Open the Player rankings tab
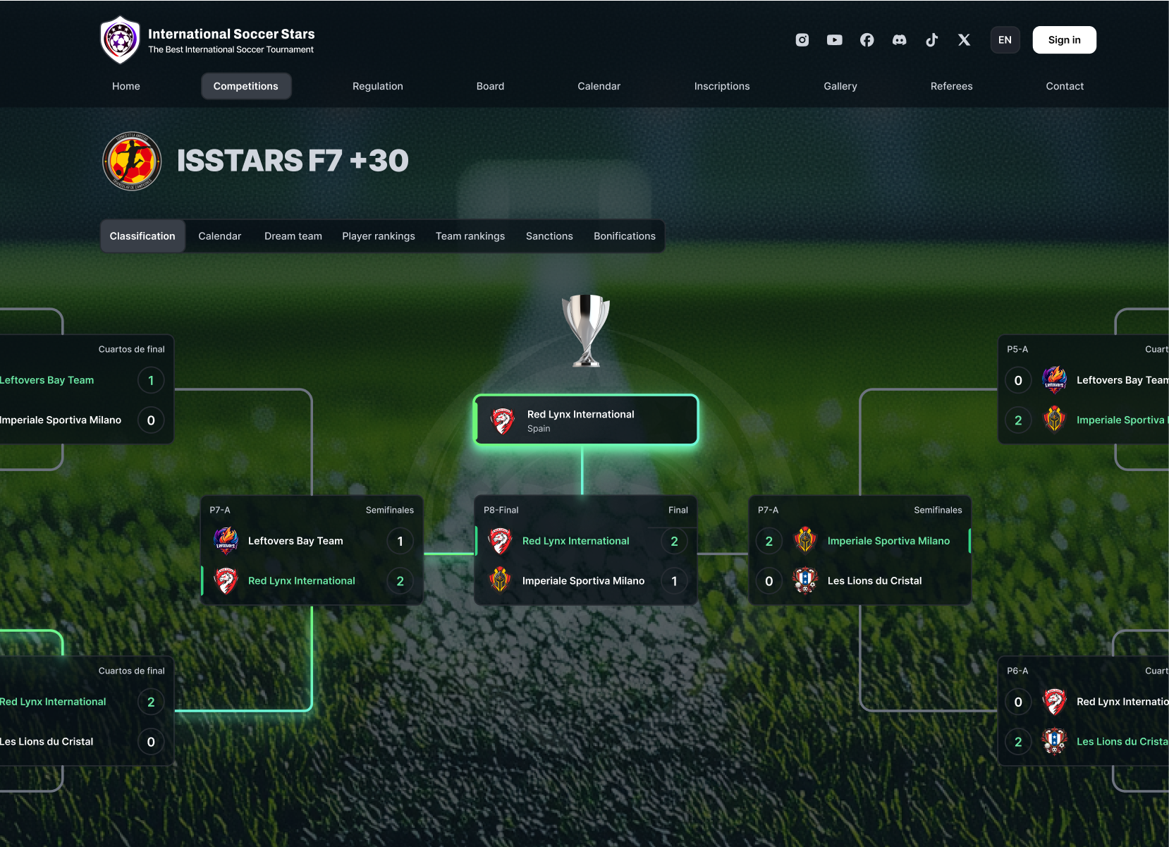This screenshot has width=1169, height=847. [x=379, y=236]
